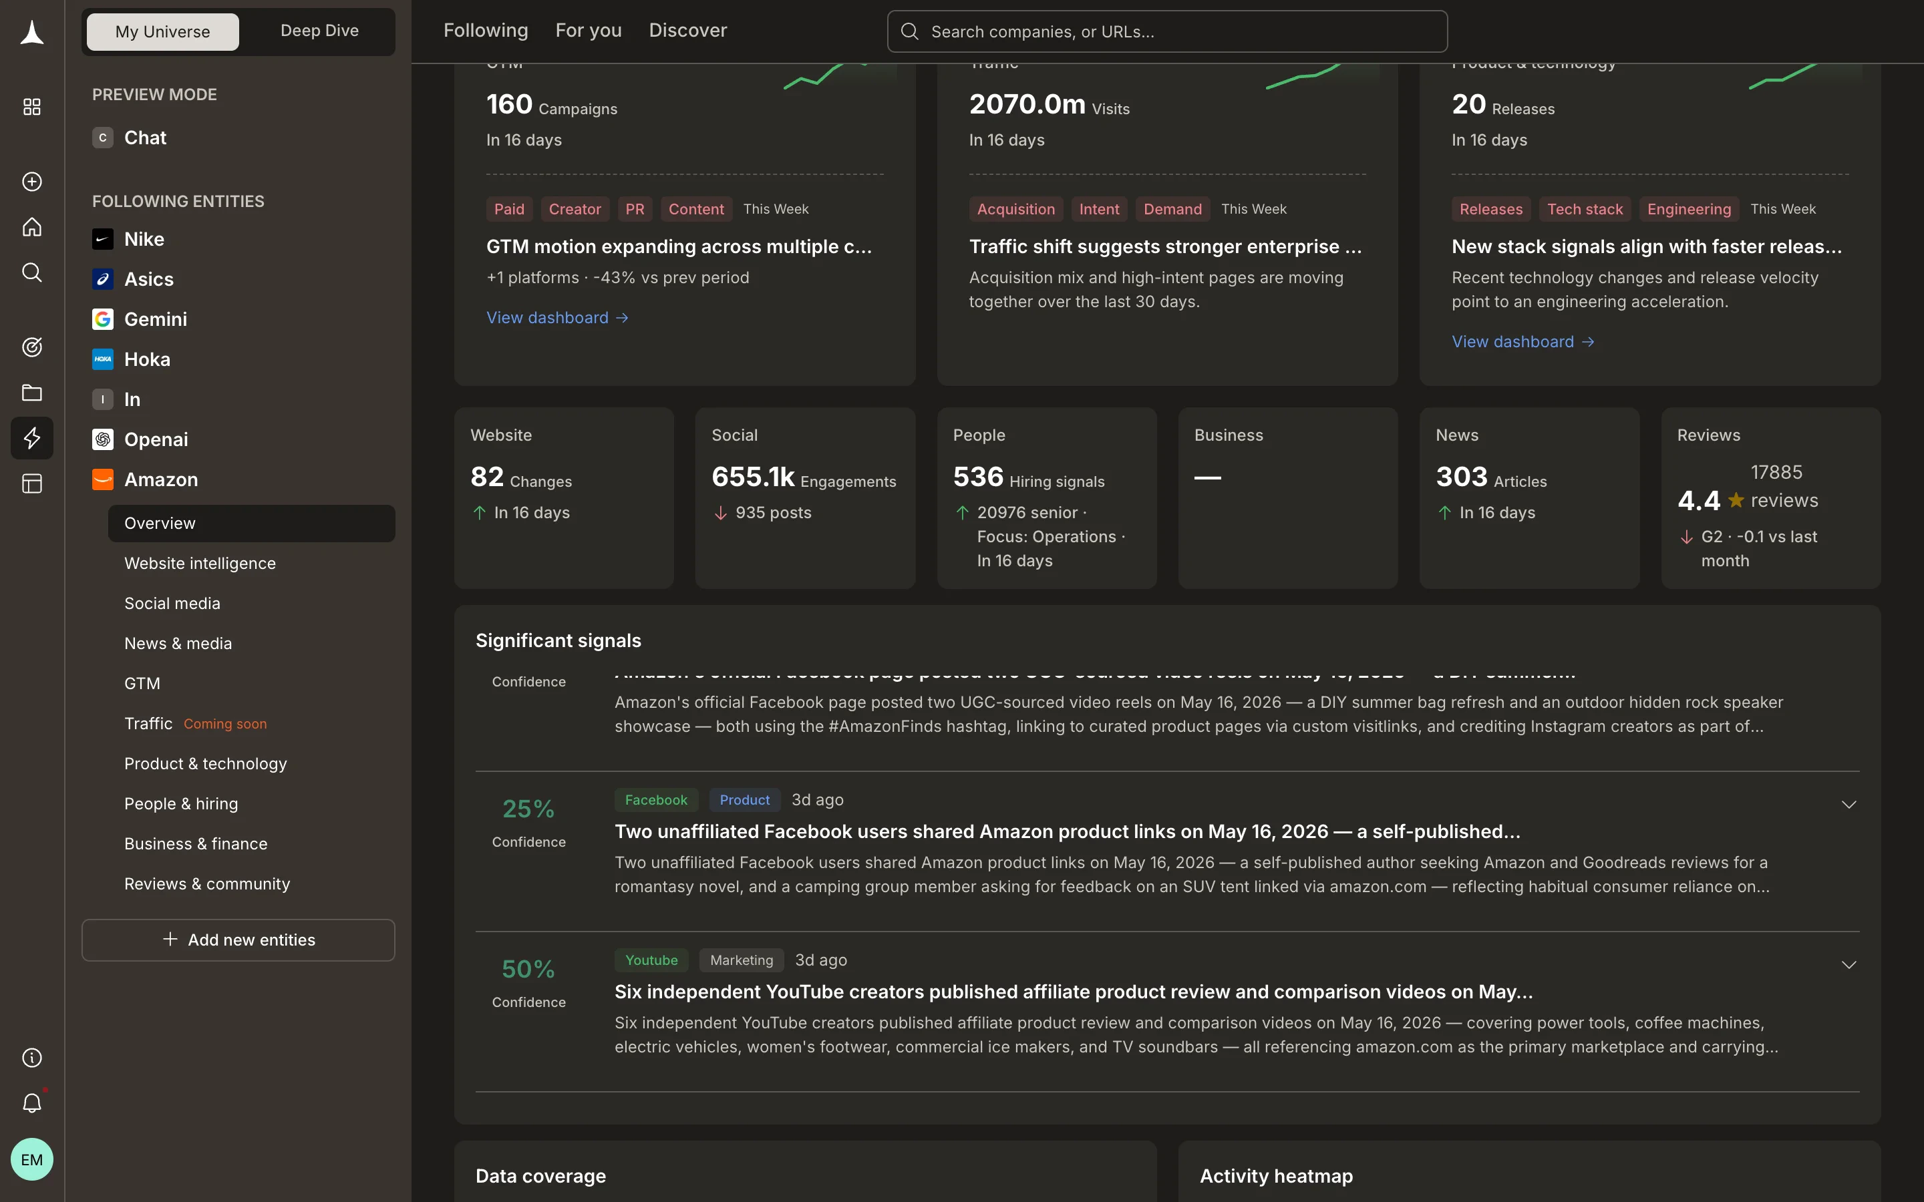Click the Gemini Google logo icon
This screenshot has height=1202, width=1924.
click(103, 319)
